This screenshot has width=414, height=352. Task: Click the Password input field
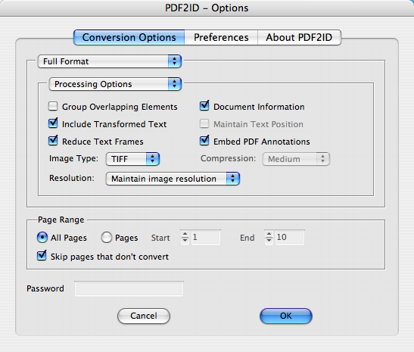pos(129,288)
